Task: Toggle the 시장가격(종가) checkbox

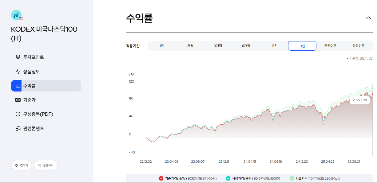Action: (x=228, y=178)
